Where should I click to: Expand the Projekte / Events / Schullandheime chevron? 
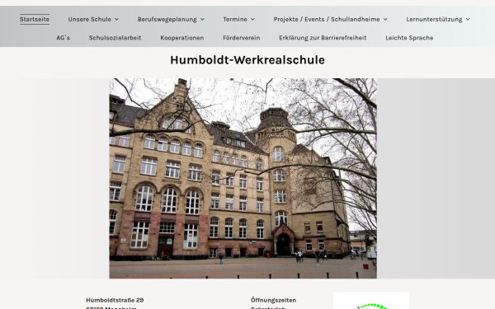point(385,19)
